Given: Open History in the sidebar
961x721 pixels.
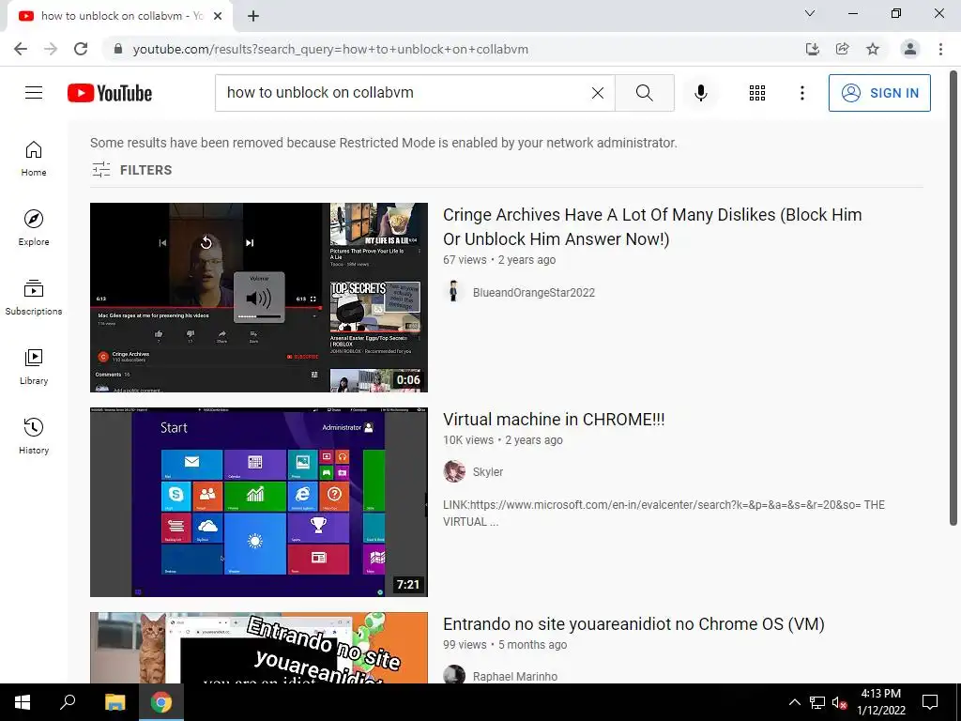Looking at the screenshot, I should click(34, 436).
